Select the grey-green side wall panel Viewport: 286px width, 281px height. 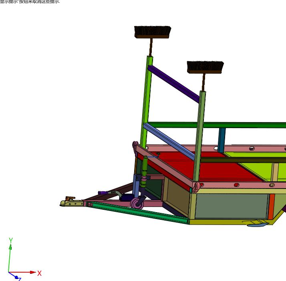[x=232, y=206]
